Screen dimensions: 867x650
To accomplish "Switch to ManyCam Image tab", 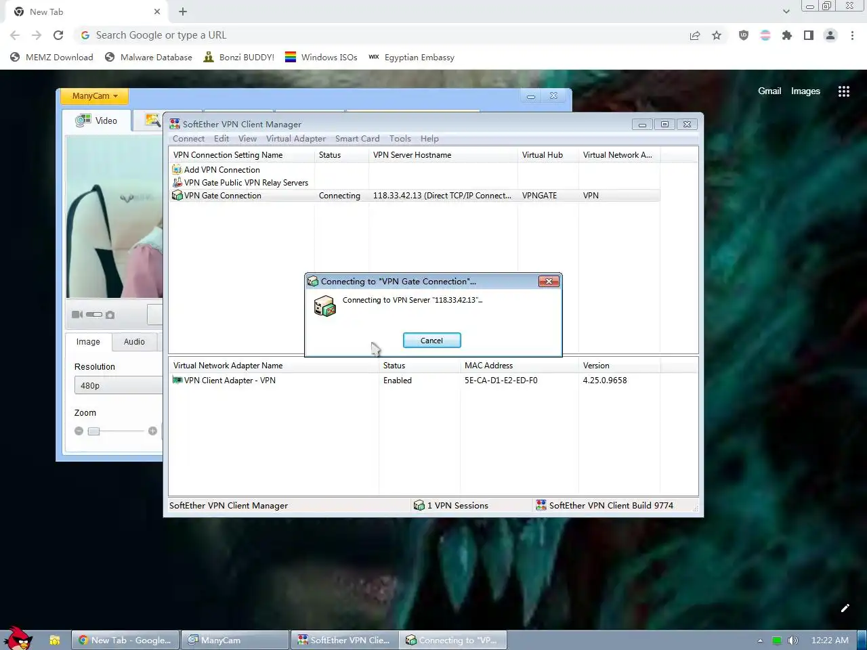I will pos(88,342).
